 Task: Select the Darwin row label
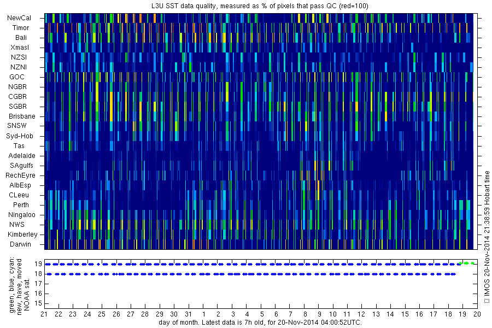point(20,244)
